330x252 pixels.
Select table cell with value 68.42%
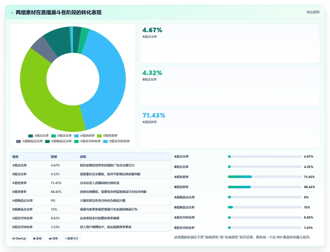(x=56, y=192)
